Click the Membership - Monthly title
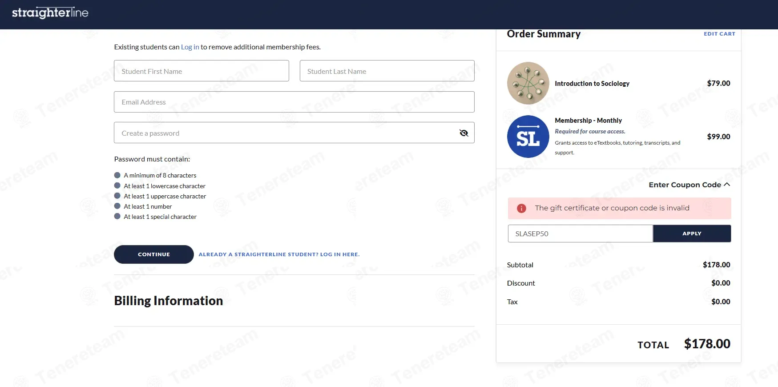Image resolution: width=778 pixels, height=387 pixels. click(588, 121)
